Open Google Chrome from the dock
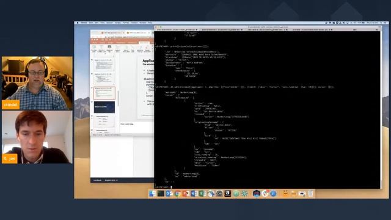 click(178, 193)
